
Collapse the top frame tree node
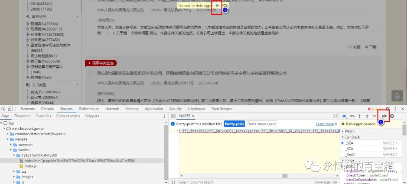[2, 123]
